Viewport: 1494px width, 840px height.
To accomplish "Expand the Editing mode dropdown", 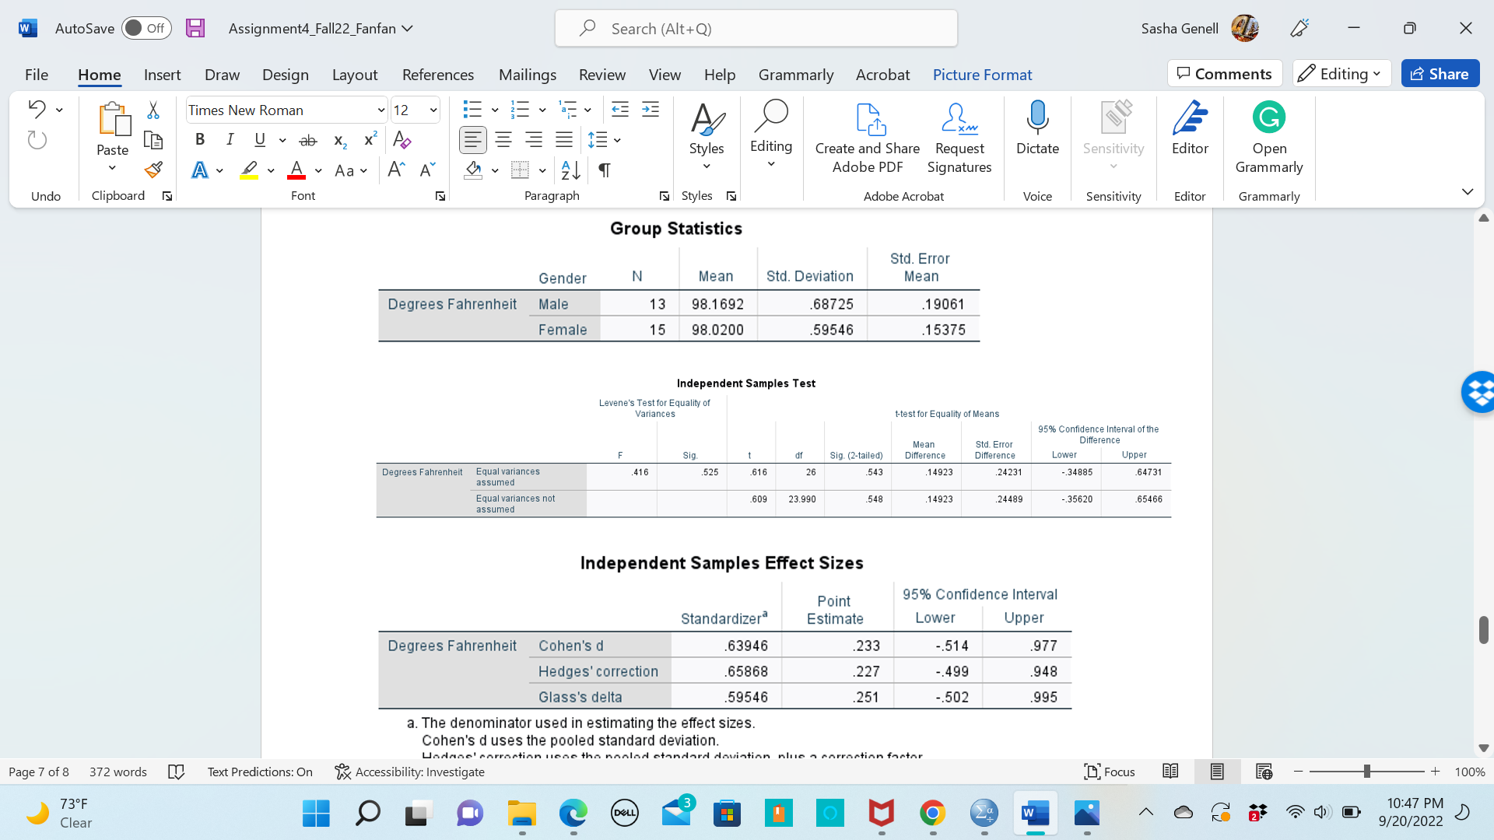I will tap(1342, 74).
